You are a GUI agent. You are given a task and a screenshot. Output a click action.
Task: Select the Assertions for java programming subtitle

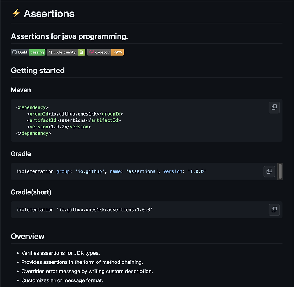[69, 36]
